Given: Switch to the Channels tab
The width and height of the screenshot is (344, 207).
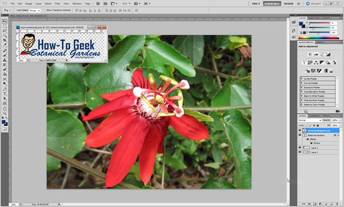Looking at the screenshot, I should tap(314, 116).
